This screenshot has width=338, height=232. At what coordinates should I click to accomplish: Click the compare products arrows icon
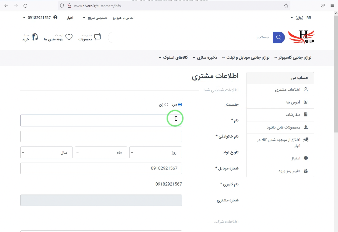point(98,37)
